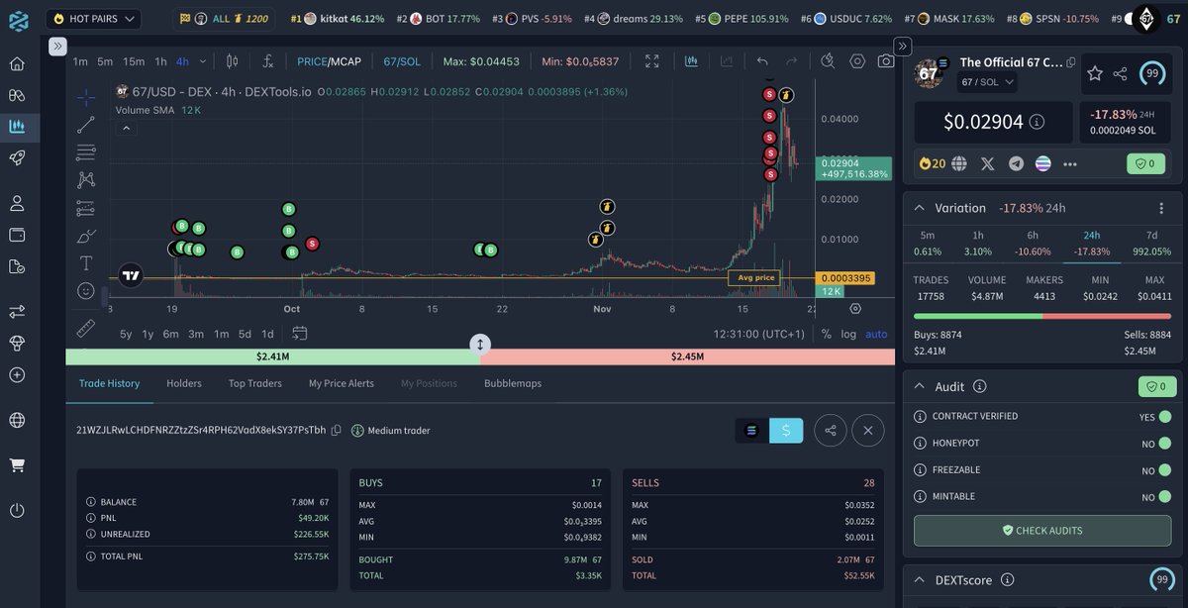
Task: Collapse the indicator legend chevron
Action: pyautogui.click(x=126, y=127)
